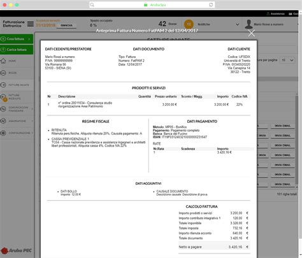This screenshot has height=258, width=302.
Task: Open the per-page dropdown showing 10
Action: point(287,61)
